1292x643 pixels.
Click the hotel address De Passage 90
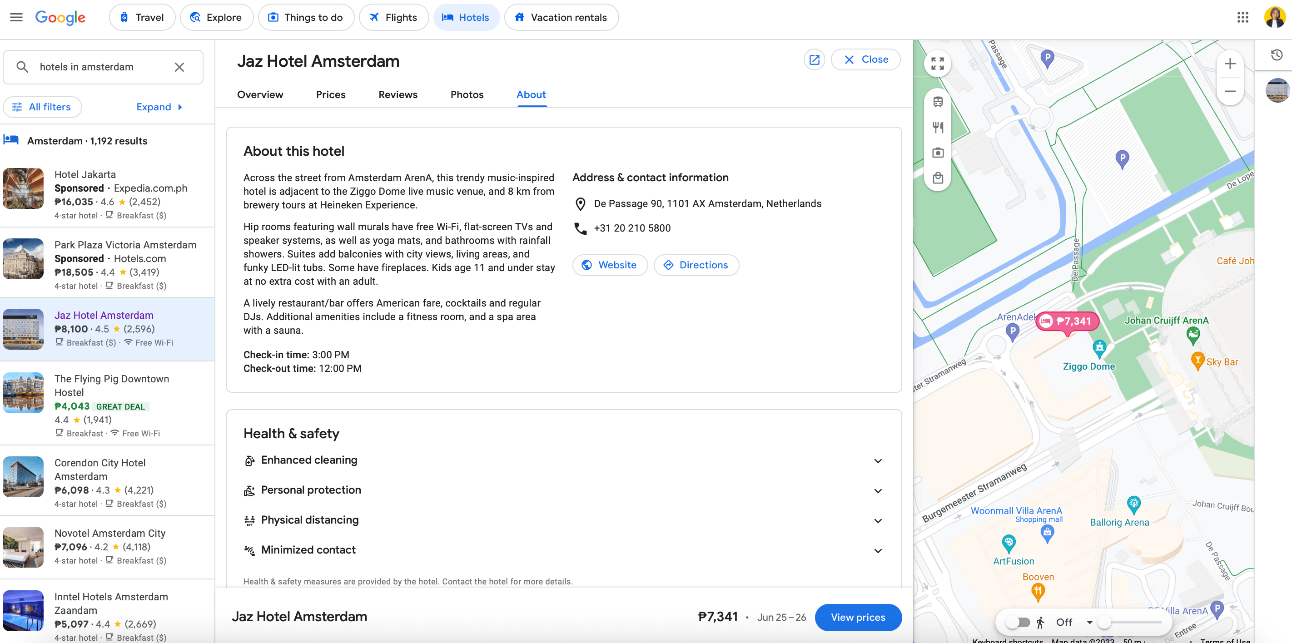pyautogui.click(x=707, y=203)
